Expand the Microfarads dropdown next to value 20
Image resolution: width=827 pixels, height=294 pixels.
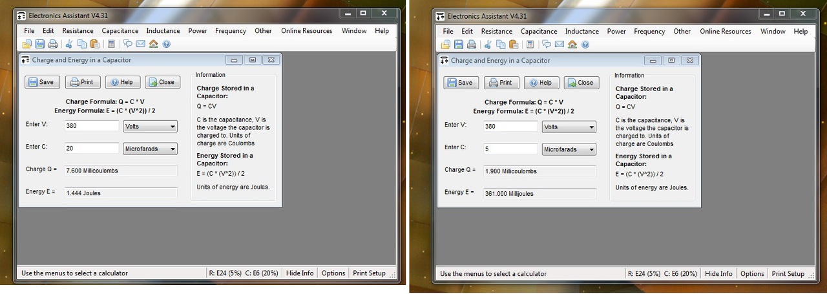(151, 149)
